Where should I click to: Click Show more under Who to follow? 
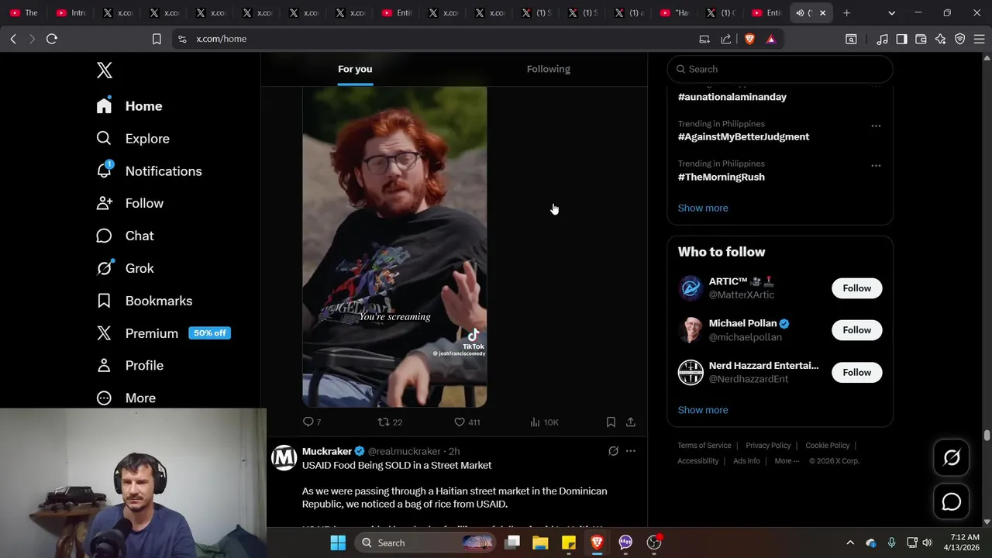703,410
